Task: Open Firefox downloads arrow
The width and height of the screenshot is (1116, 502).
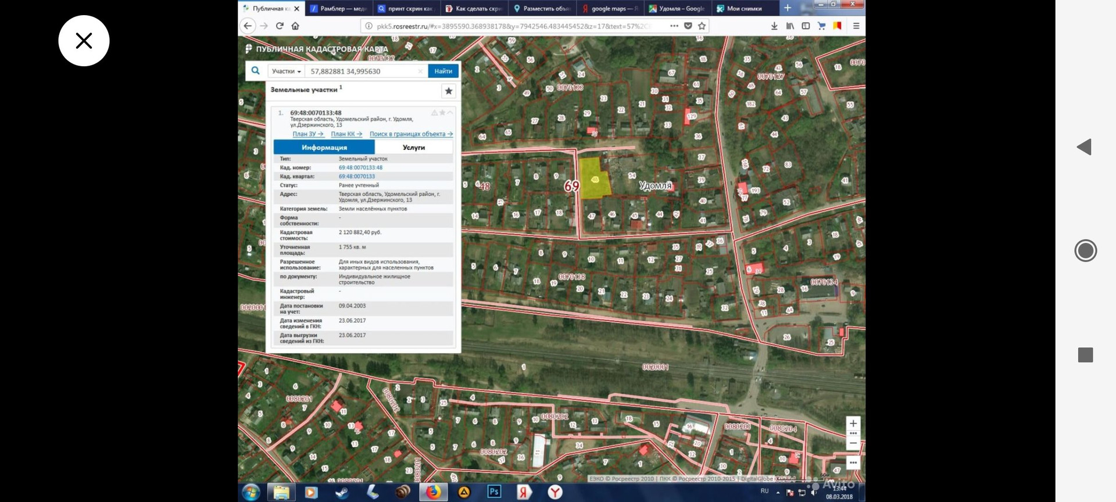Action: [774, 26]
